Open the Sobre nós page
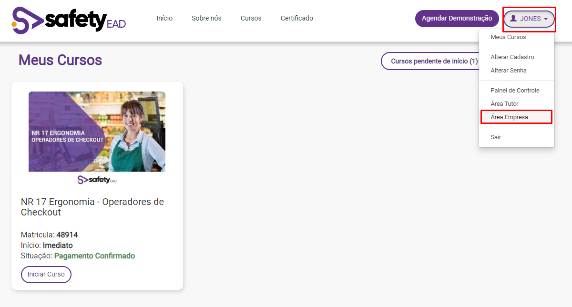Image resolution: width=572 pixels, height=307 pixels. [x=206, y=18]
